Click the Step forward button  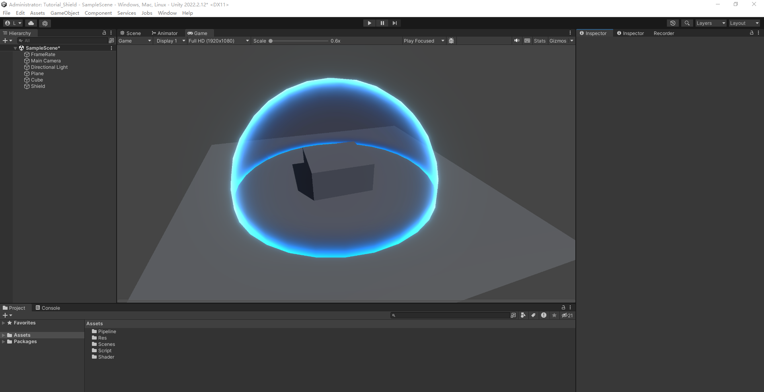coord(394,23)
